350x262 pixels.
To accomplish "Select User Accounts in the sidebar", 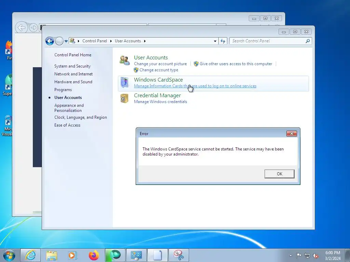I will pyautogui.click(x=68, y=98).
